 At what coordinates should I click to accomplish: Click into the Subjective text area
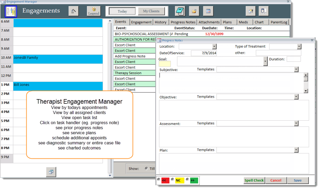click(x=232, y=83)
